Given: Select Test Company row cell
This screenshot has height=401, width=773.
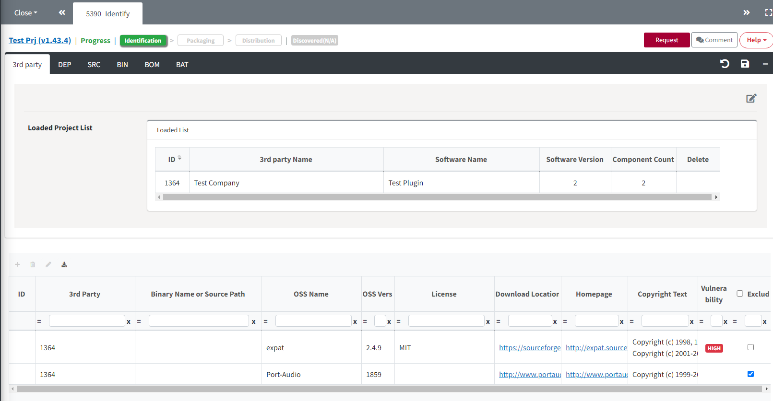Looking at the screenshot, I should (x=286, y=183).
